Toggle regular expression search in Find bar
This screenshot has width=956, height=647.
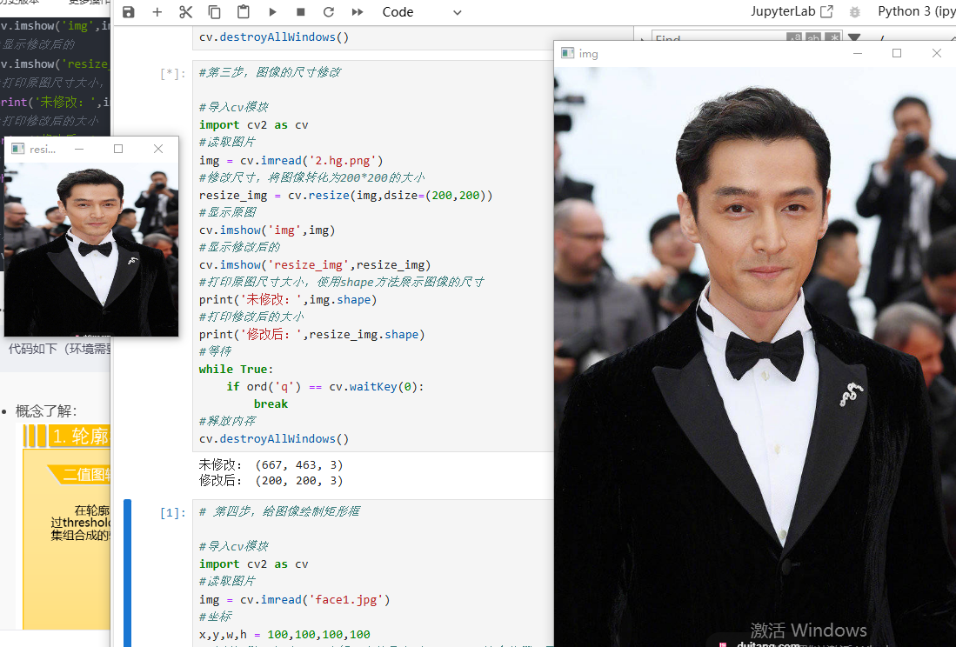[x=832, y=37]
